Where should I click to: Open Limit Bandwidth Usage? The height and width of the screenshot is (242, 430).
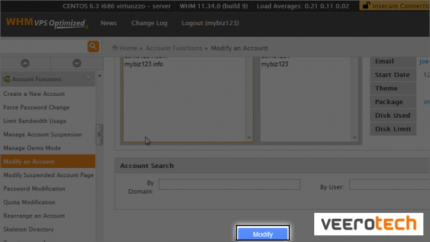click(x=35, y=121)
